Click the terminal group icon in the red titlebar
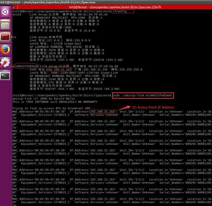Screen dimensions: 212x206 point(14,7)
